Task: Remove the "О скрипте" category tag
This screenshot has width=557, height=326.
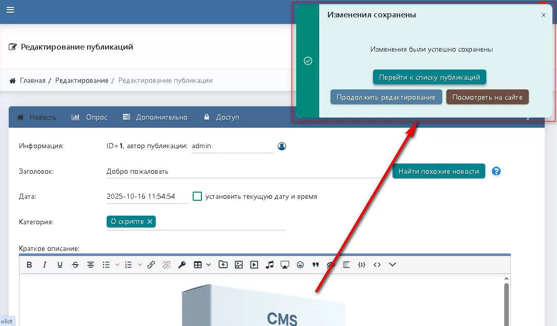Action: tap(150, 222)
